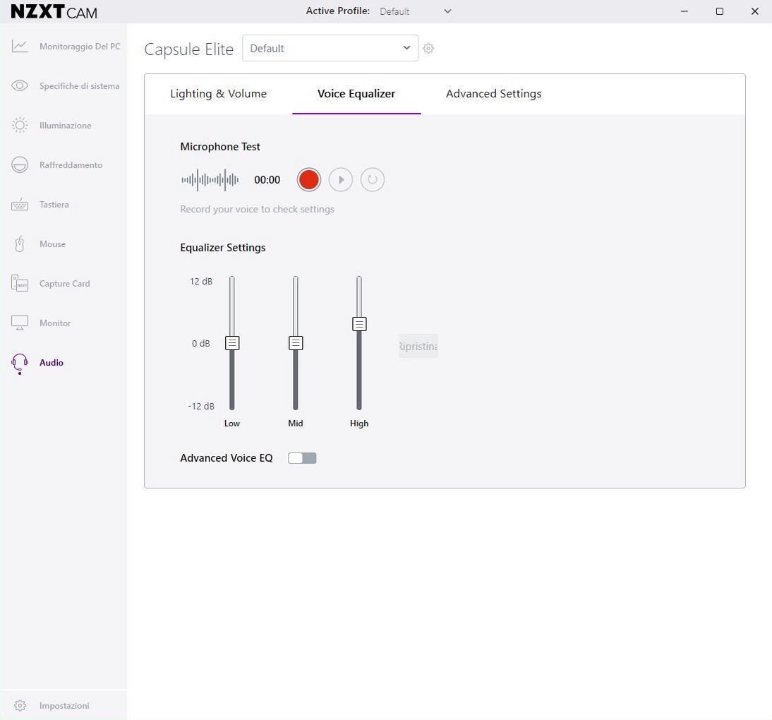Click the Audio headset item in sidebar
Viewport: 772px width, 720px height.
51,363
